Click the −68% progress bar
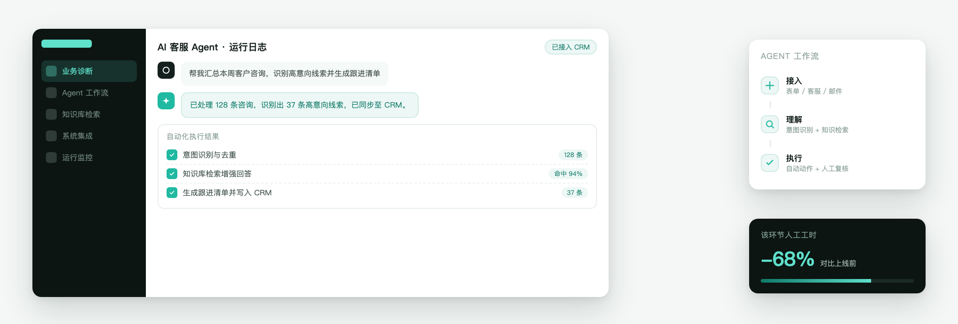Screen dimensions: 958x324 point(837,281)
